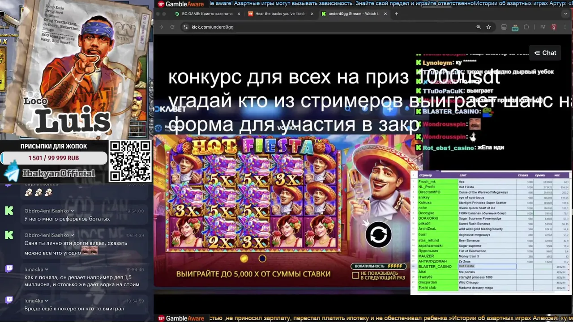Click the 'слот' column header
The width and height of the screenshot is (573, 322).
(x=486, y=175)
